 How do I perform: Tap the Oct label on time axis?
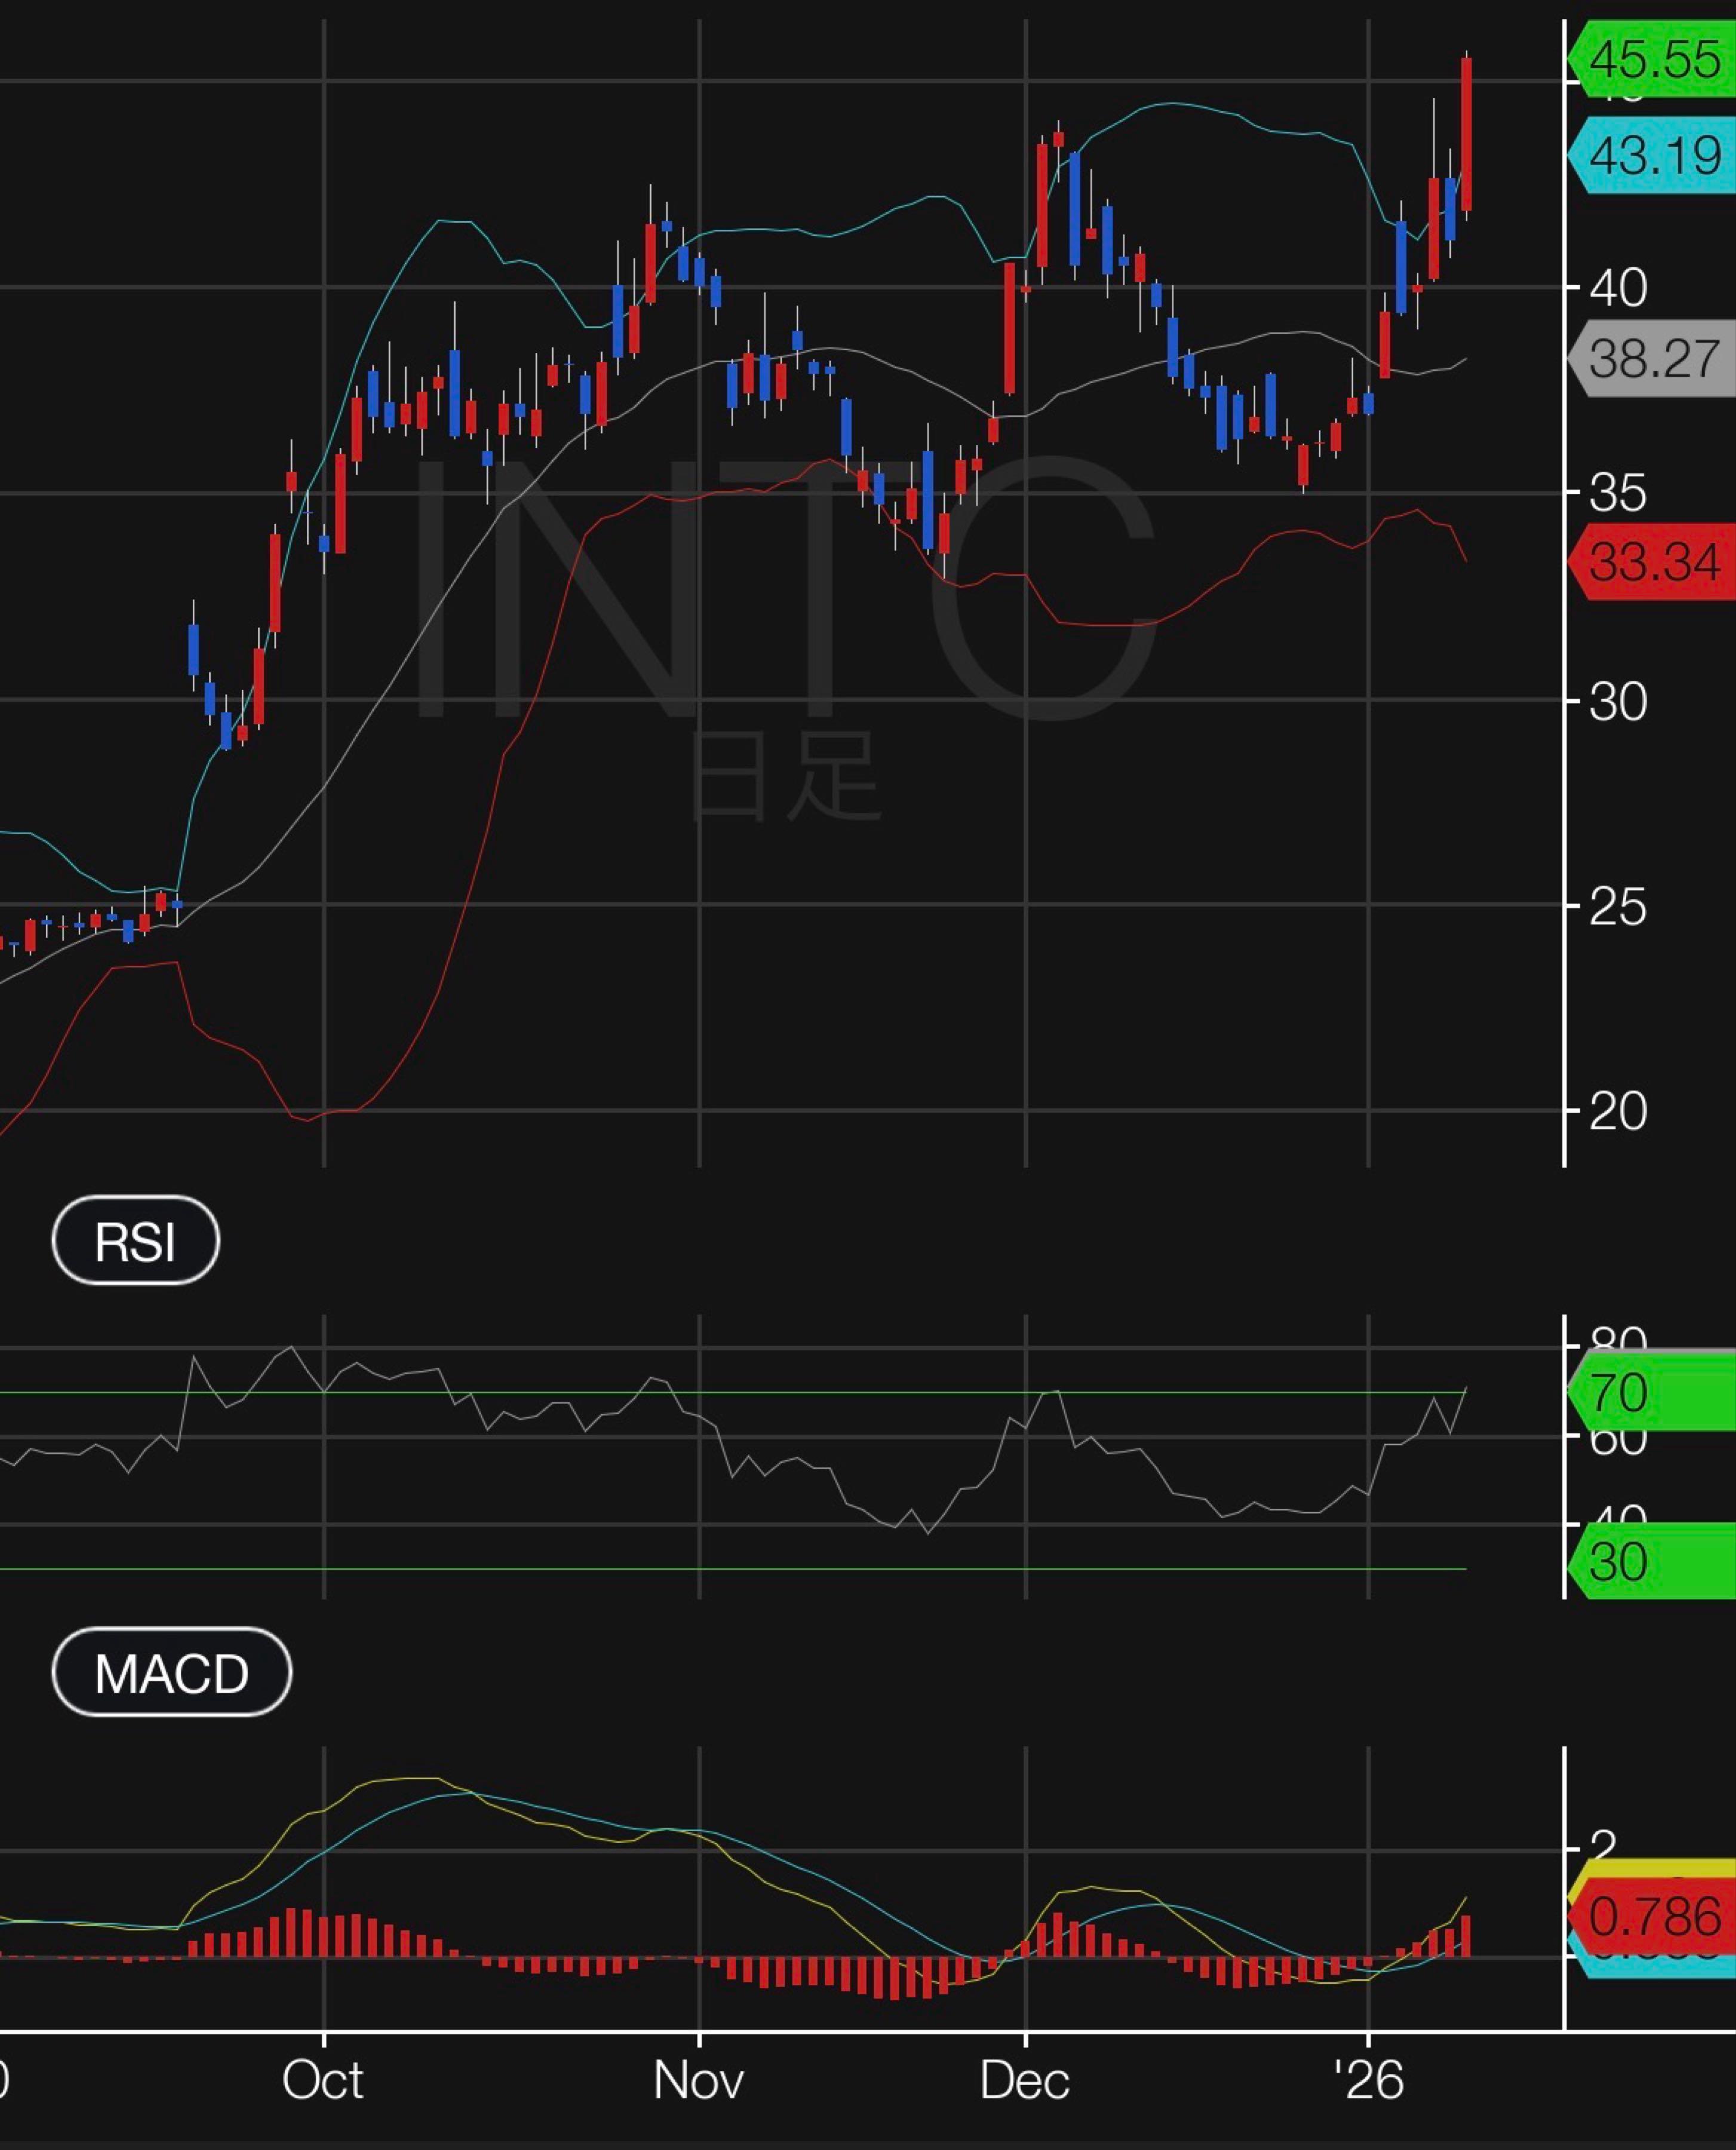322,2081
